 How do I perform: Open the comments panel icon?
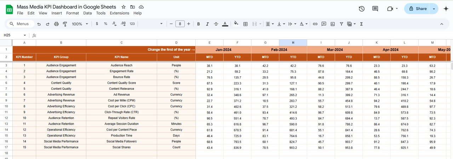tap(375, 9)
